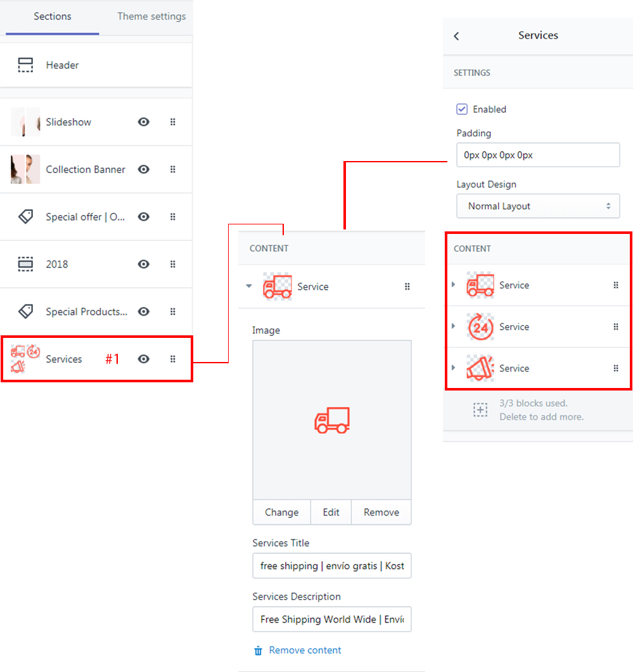Click the Header section icon
This screenshot has width=633, height=672.
click(x=25, y=65)
